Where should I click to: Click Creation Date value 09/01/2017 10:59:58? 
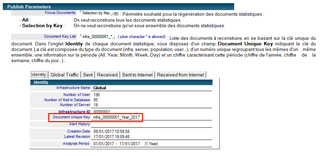pos(111,132)
